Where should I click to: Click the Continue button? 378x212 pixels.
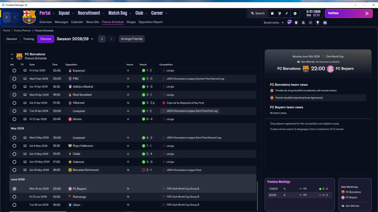349,13
